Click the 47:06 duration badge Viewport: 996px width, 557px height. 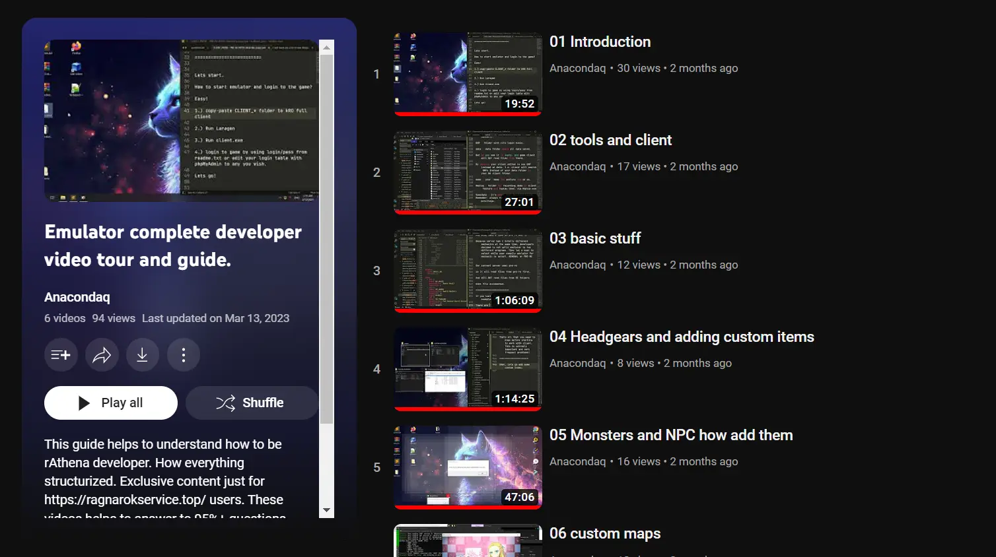click(x=519, y=497)
